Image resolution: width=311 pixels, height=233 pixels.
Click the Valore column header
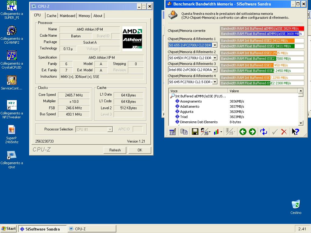click(263, 91)
